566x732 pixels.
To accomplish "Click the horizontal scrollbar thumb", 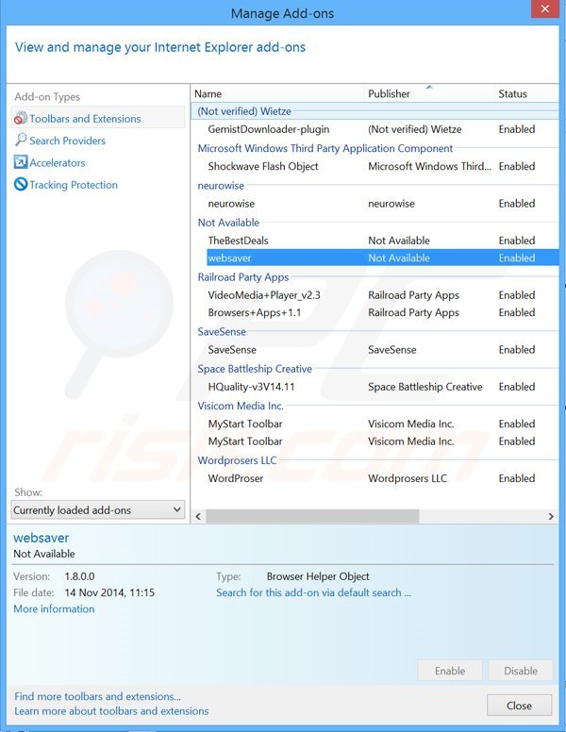I will pyautogui.click(x=312, y=516).
